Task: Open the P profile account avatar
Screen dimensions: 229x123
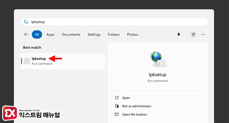Action: coord(193,35)
